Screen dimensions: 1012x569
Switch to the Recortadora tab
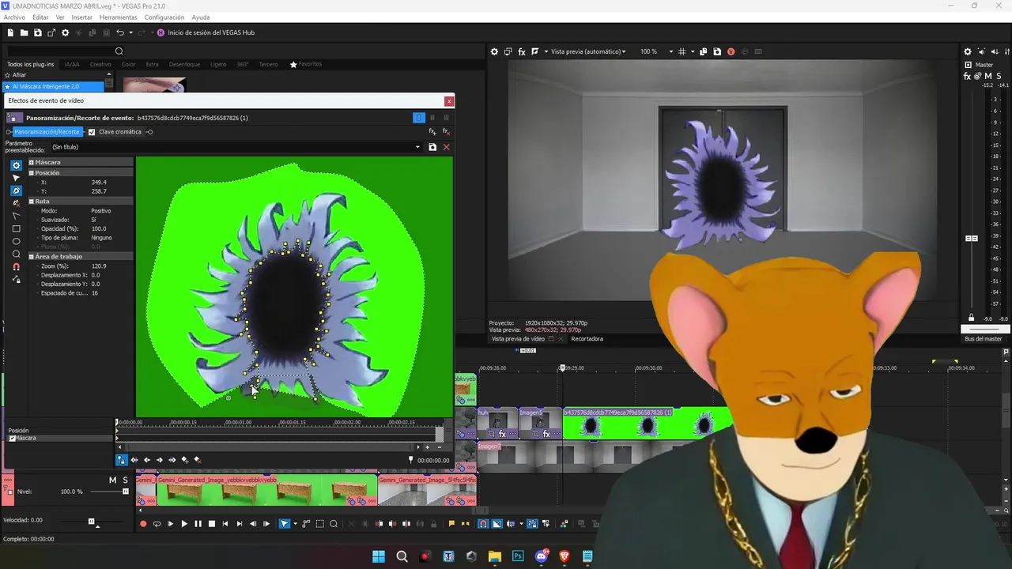pyautogui.click(x=587, y=338)
